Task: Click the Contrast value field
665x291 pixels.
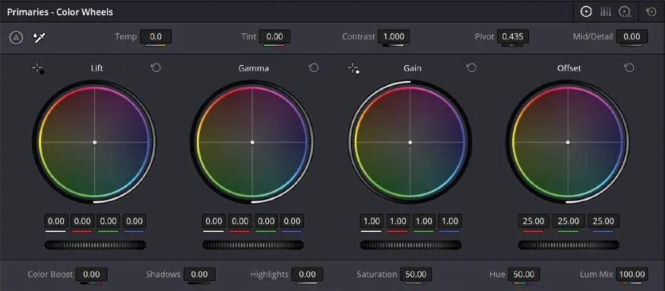Action: pos(394,37)
